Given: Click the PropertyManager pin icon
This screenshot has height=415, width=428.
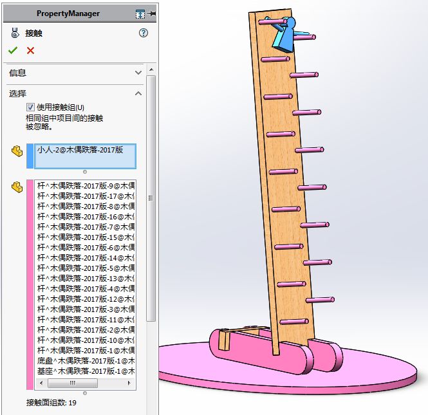Looking at the screenshot, I should [x=152, y=14].
